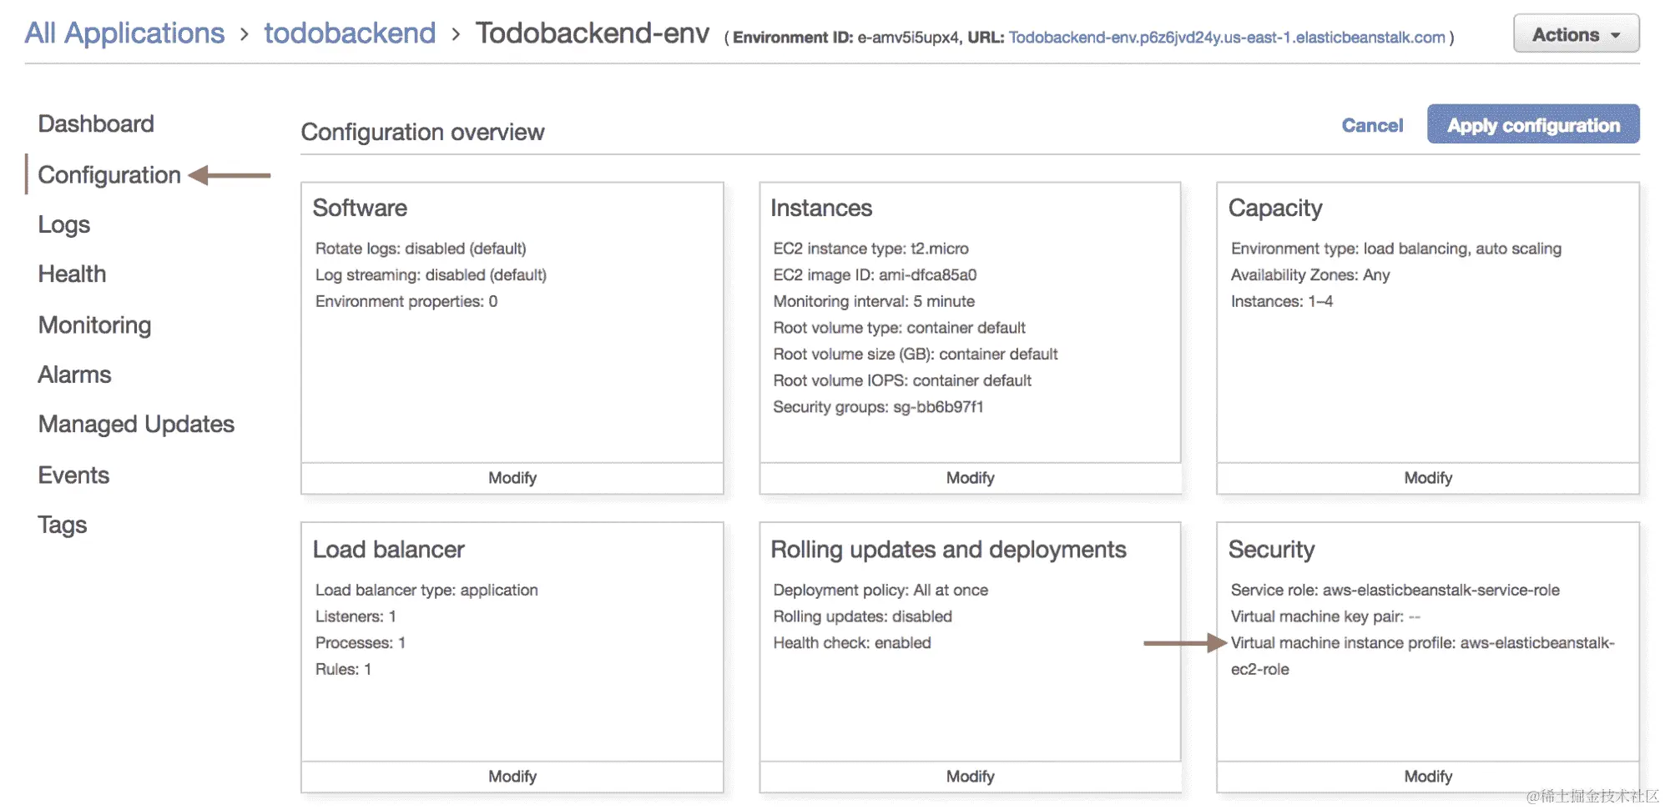Viewport: 1665px width, 810px height.
Task: Open the Logs sidebar item
Action: (63, 224)
